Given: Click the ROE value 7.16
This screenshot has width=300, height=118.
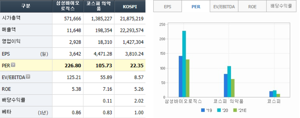Looking at the screenshot, I should pos(108,89).
